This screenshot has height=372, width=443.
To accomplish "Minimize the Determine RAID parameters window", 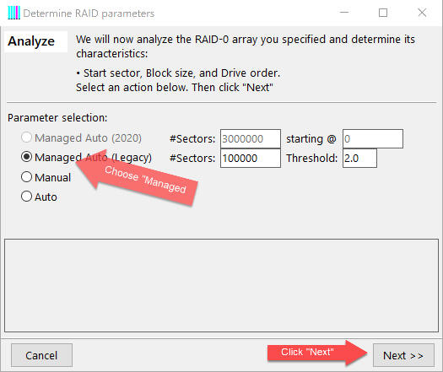I will pos(344,13).
